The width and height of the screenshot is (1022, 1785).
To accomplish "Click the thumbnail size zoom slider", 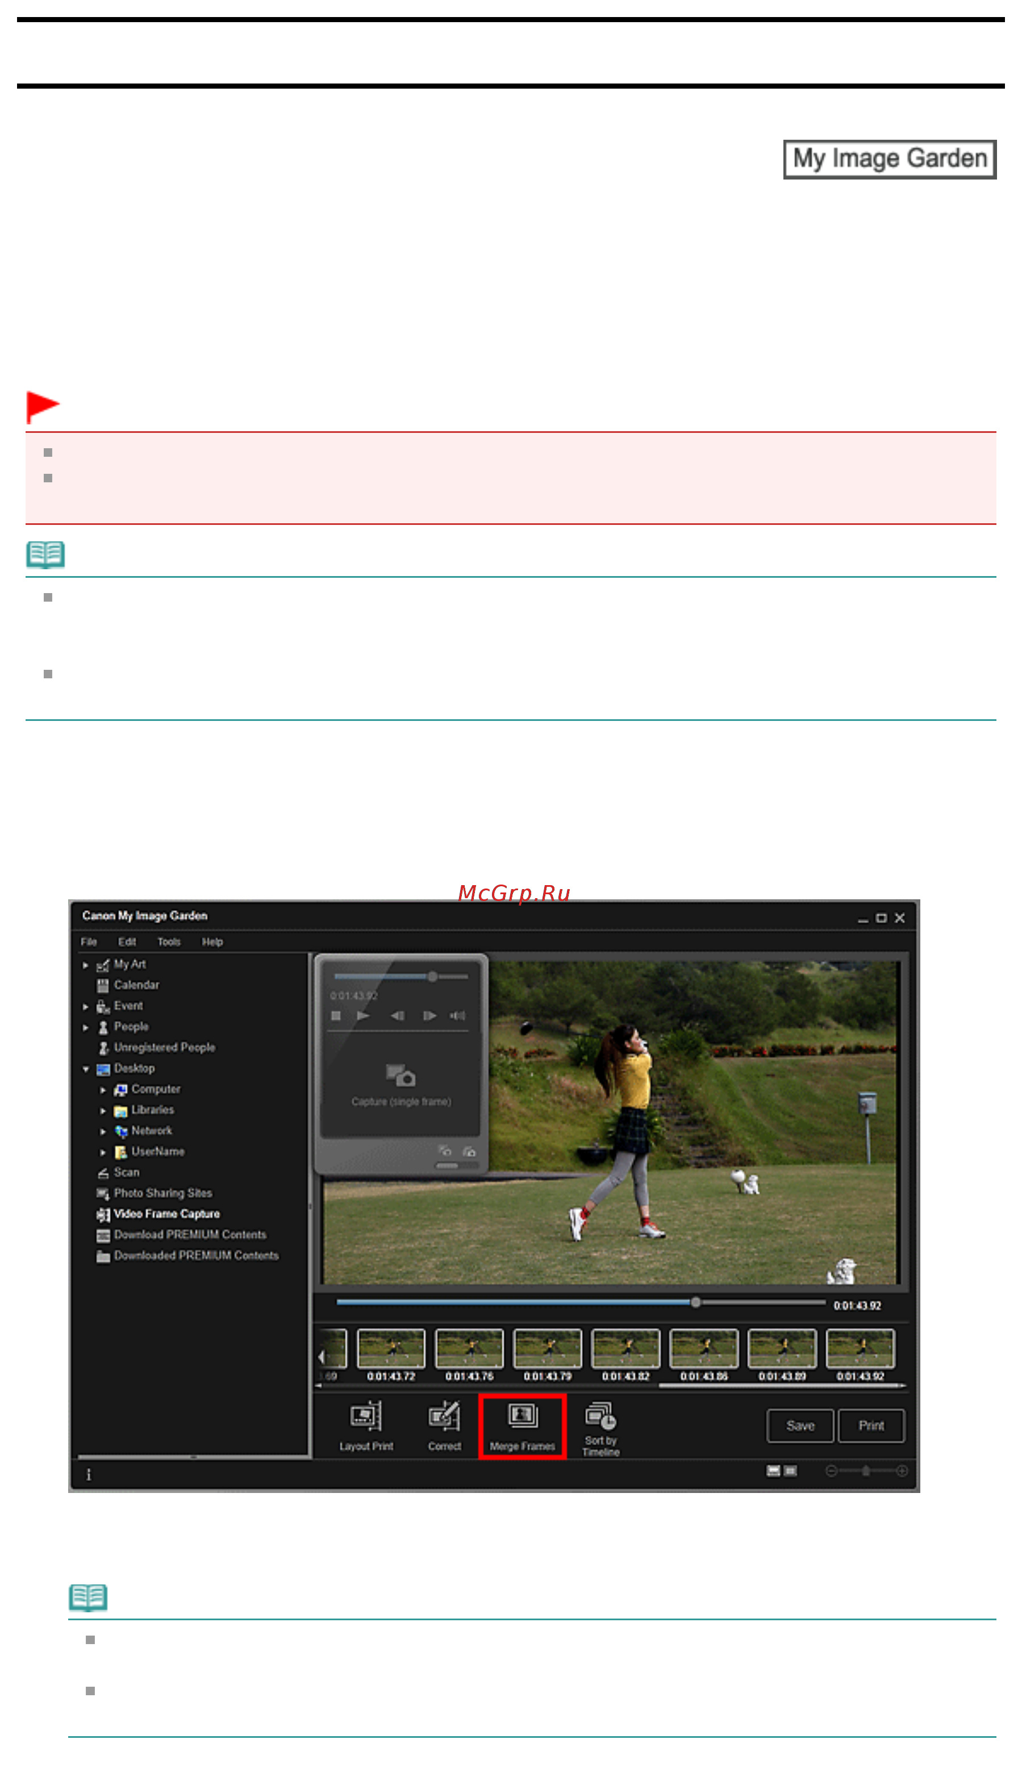I will pyautogui.click(x=866, y=1470).
